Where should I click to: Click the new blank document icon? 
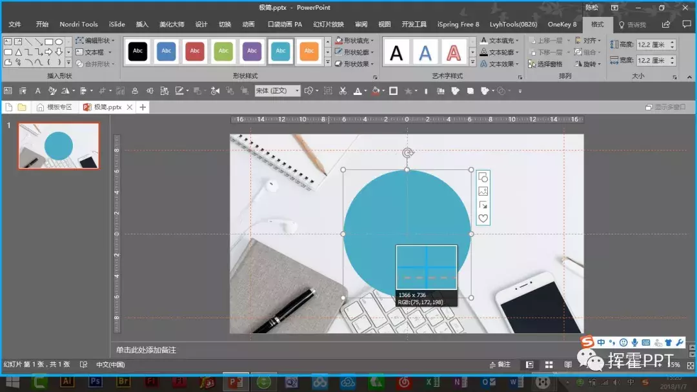tap(9, 107)
